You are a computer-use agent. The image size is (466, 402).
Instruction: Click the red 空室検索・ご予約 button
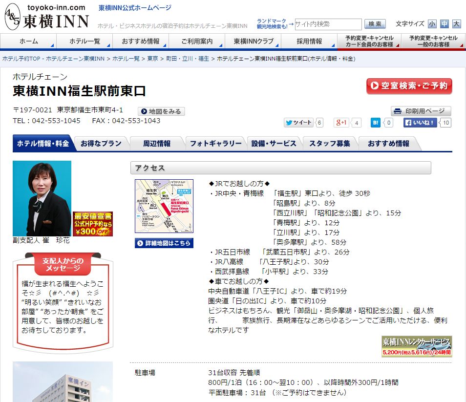click(x=409, y=86)
